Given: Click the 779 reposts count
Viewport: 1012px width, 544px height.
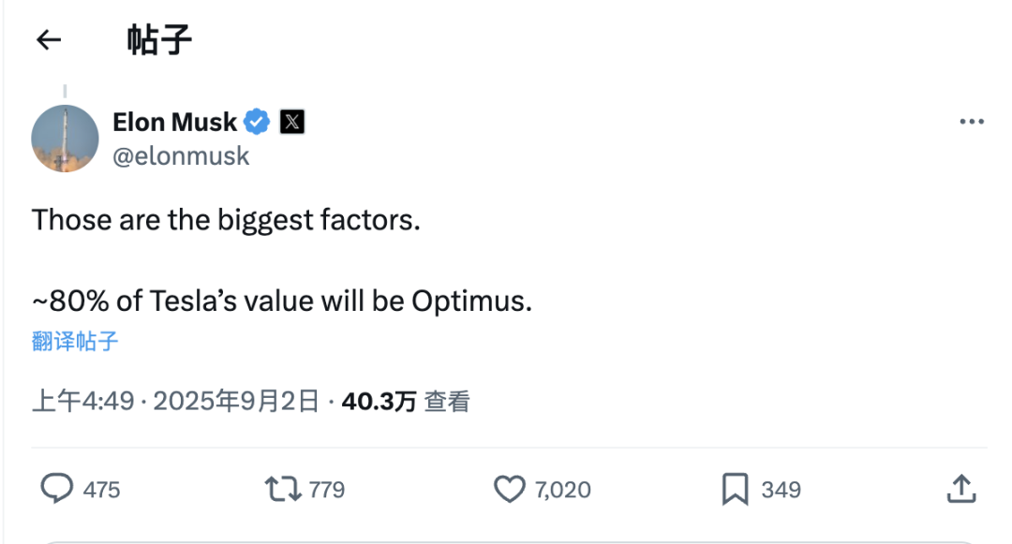Looking at the screenshot, I should [327, 490].
